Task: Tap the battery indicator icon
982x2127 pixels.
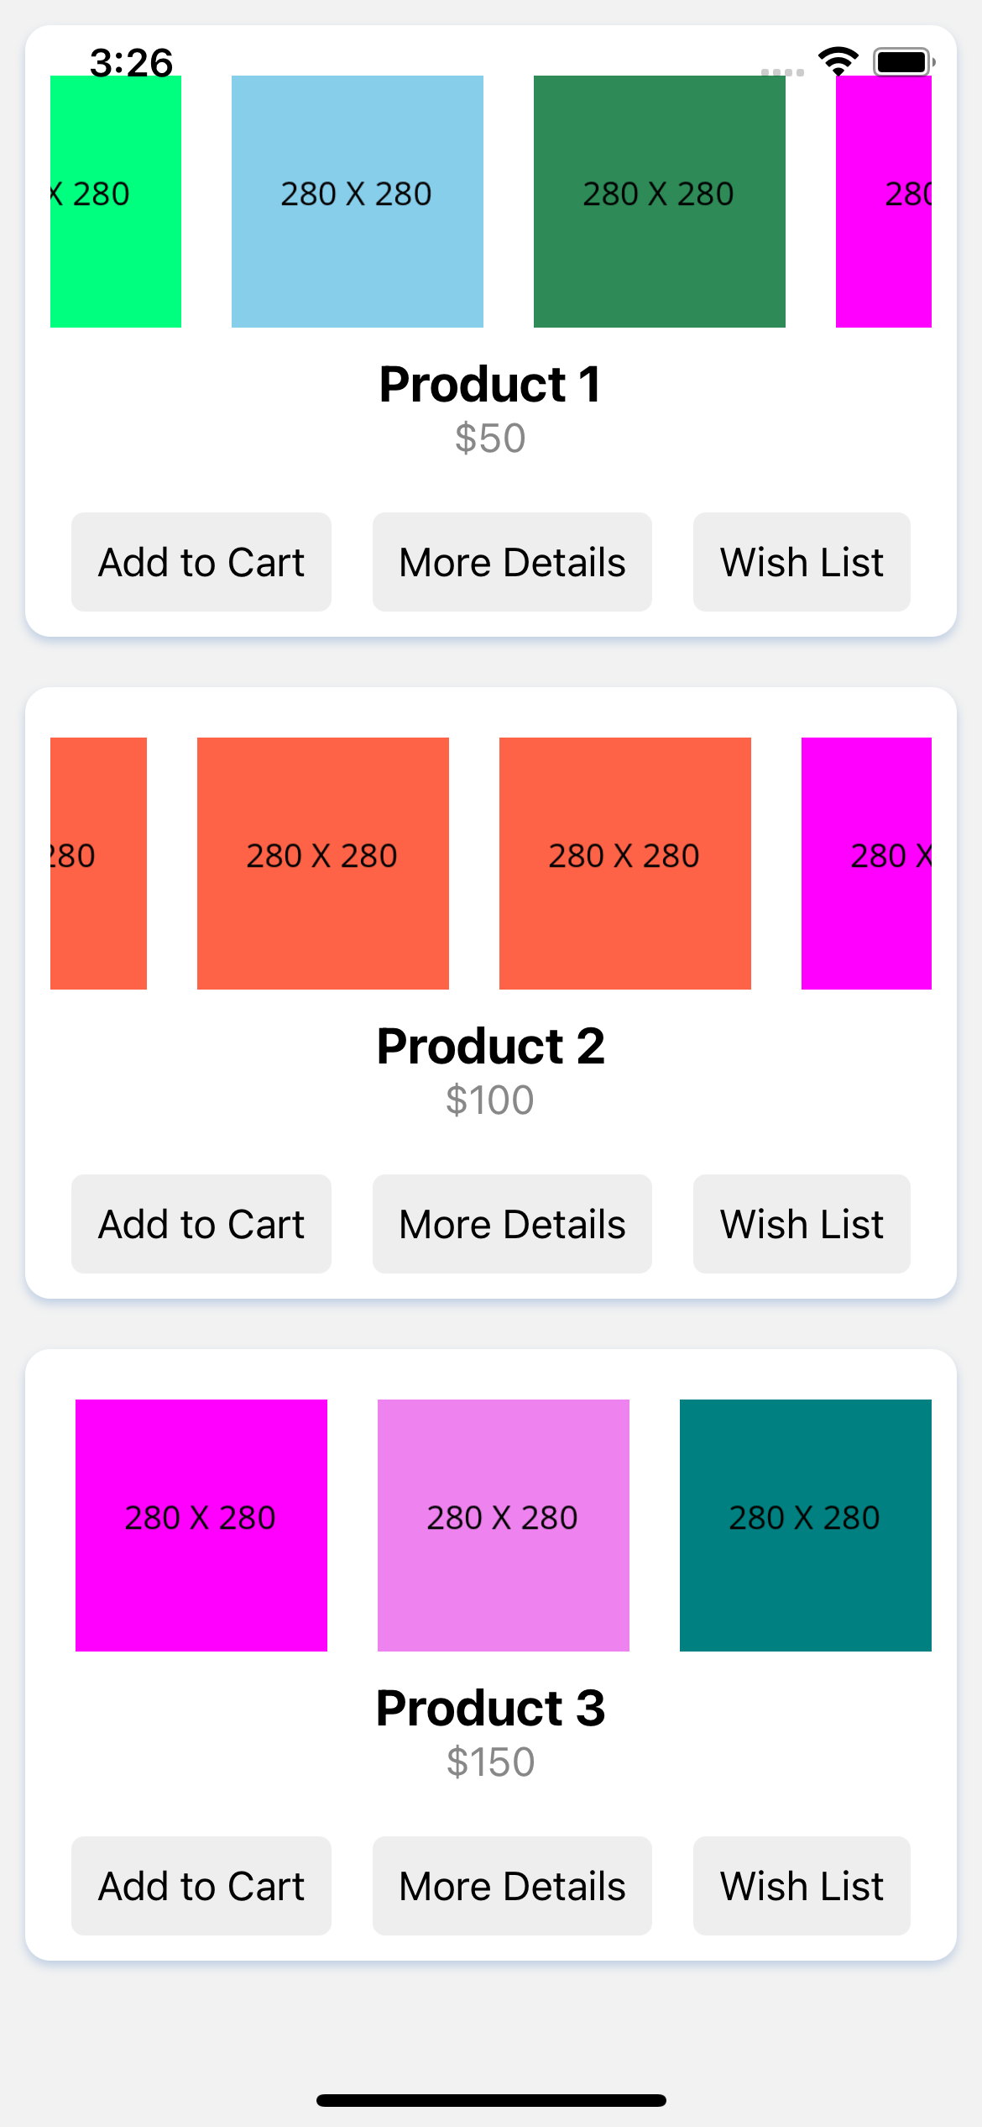Action: (x=901, y=60)
